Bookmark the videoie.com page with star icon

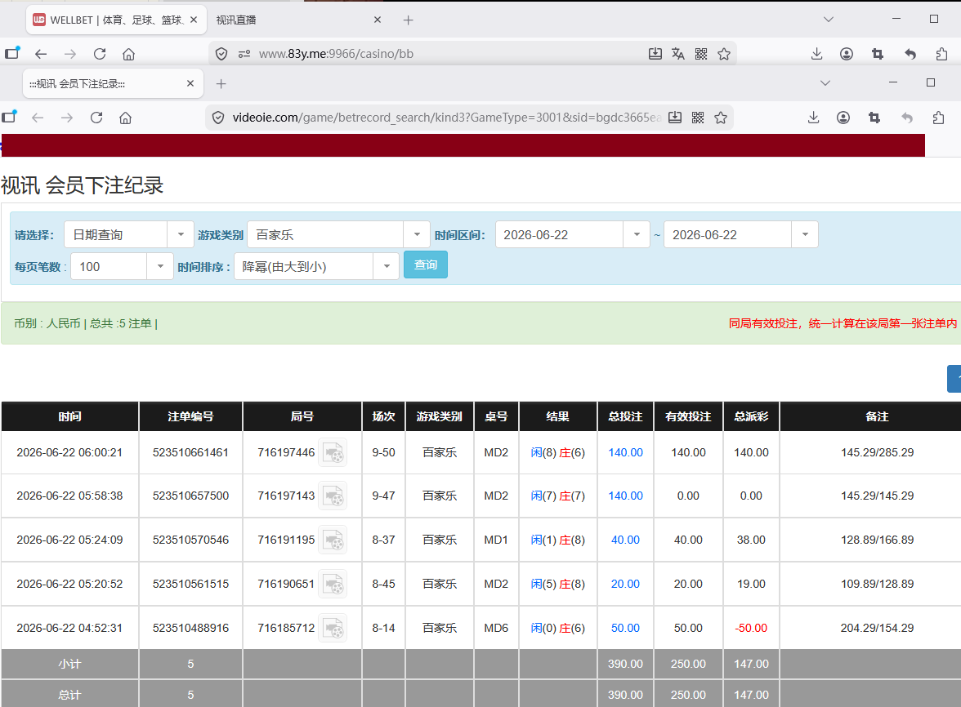click(x=721, y=118)
